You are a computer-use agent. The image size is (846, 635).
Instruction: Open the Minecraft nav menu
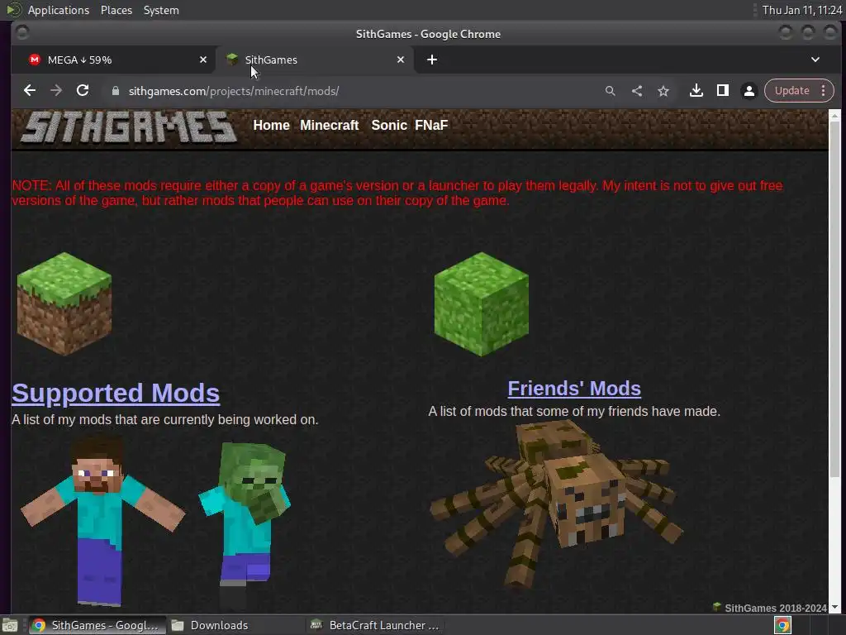[x=329, y=126]
